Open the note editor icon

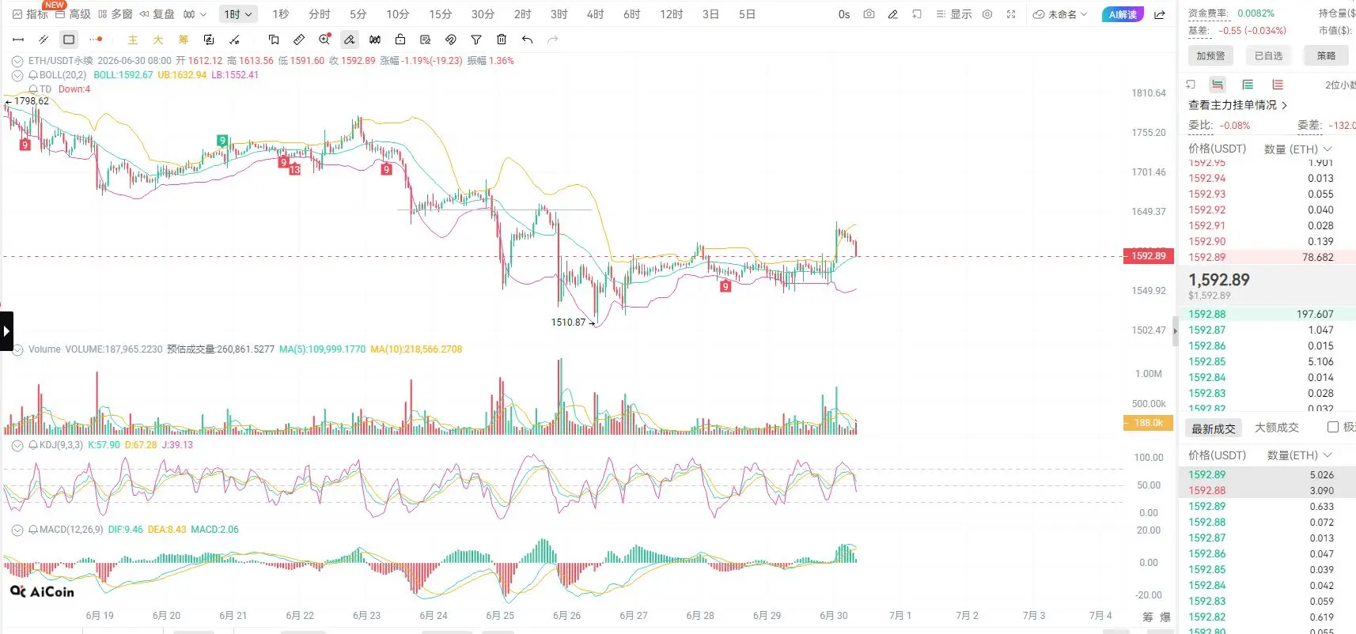(426, 40)
